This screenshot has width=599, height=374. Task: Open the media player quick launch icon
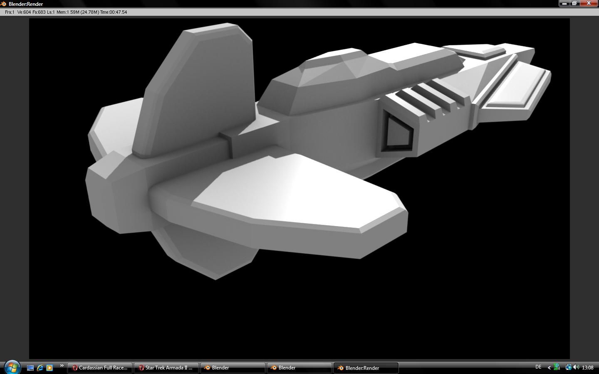(50, 368)
